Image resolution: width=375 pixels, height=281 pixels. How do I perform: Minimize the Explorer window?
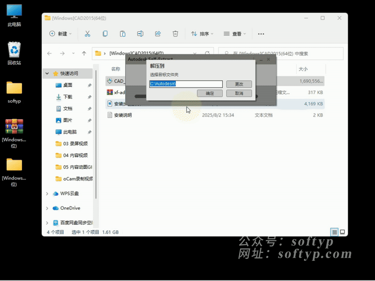[x=306, y=18]
